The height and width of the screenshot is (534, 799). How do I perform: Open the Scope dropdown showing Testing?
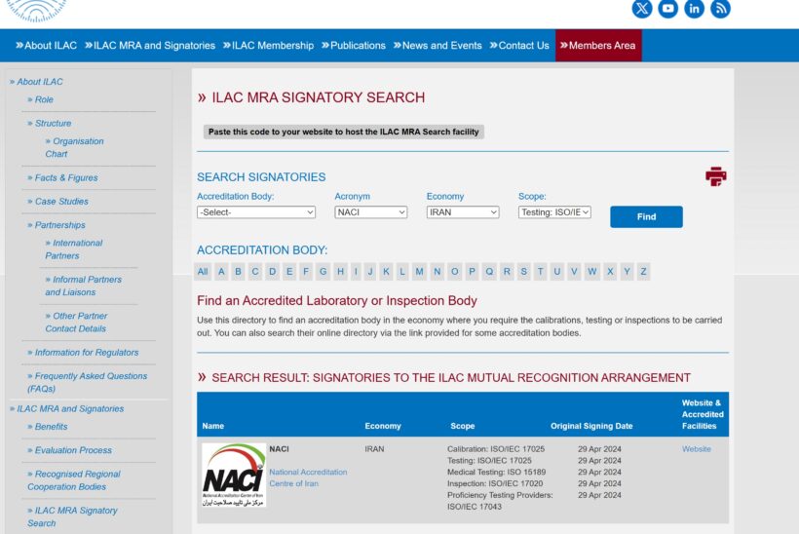554,212
